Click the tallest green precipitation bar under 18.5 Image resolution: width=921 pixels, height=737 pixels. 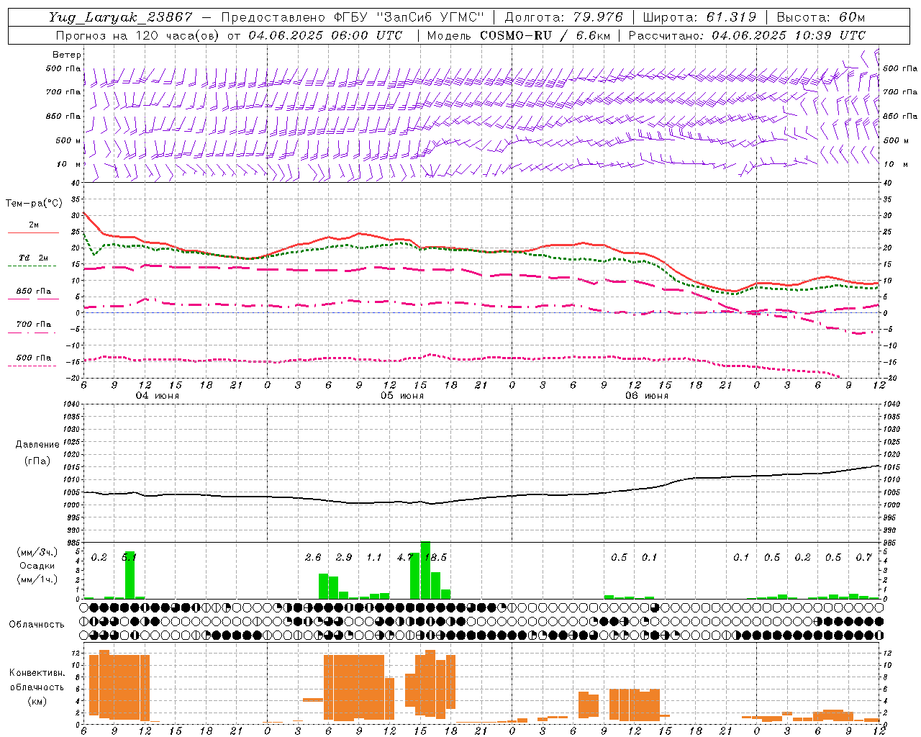pos(425,570)
